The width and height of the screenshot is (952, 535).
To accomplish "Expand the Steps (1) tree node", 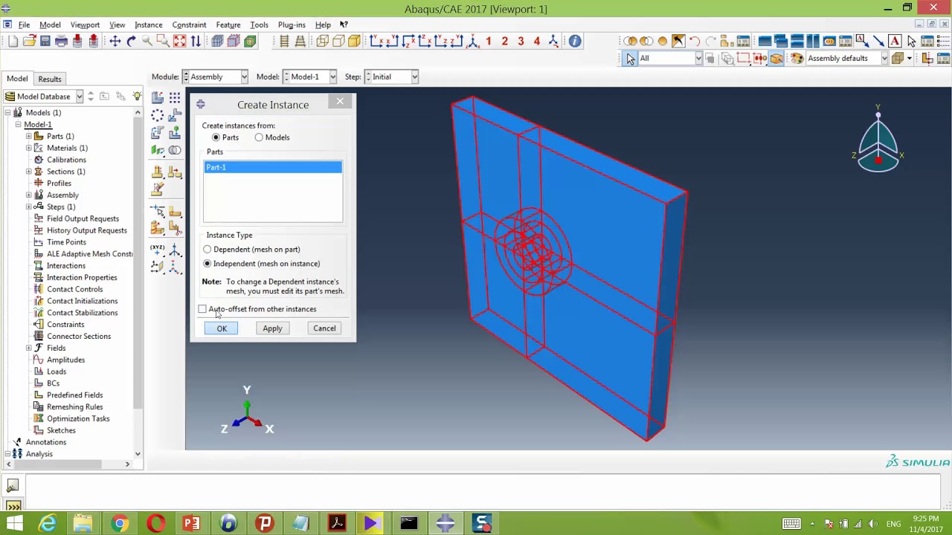I will (x=29, y=207).
